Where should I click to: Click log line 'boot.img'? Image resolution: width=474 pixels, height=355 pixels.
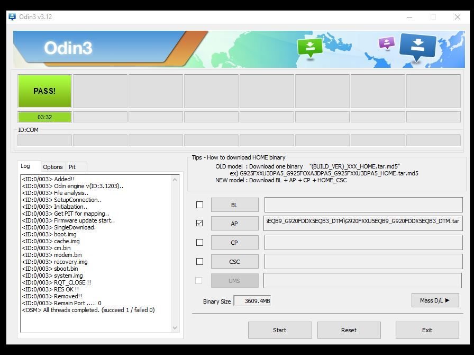49,234
